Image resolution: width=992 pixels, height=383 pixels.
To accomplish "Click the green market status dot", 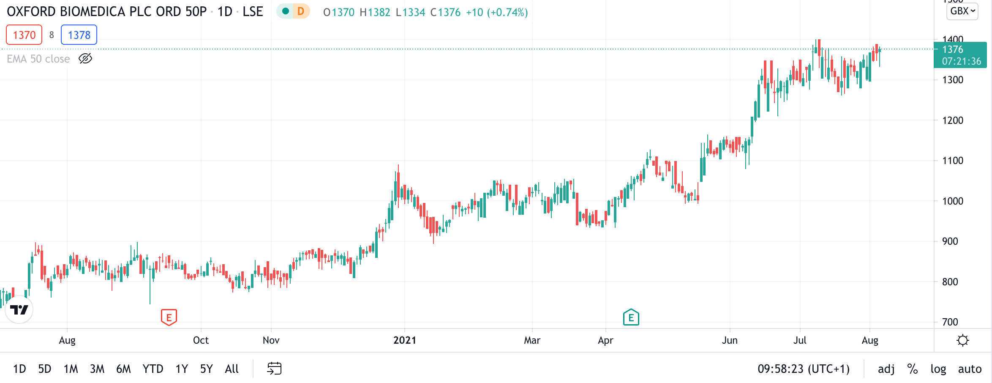I will [286, 11].
